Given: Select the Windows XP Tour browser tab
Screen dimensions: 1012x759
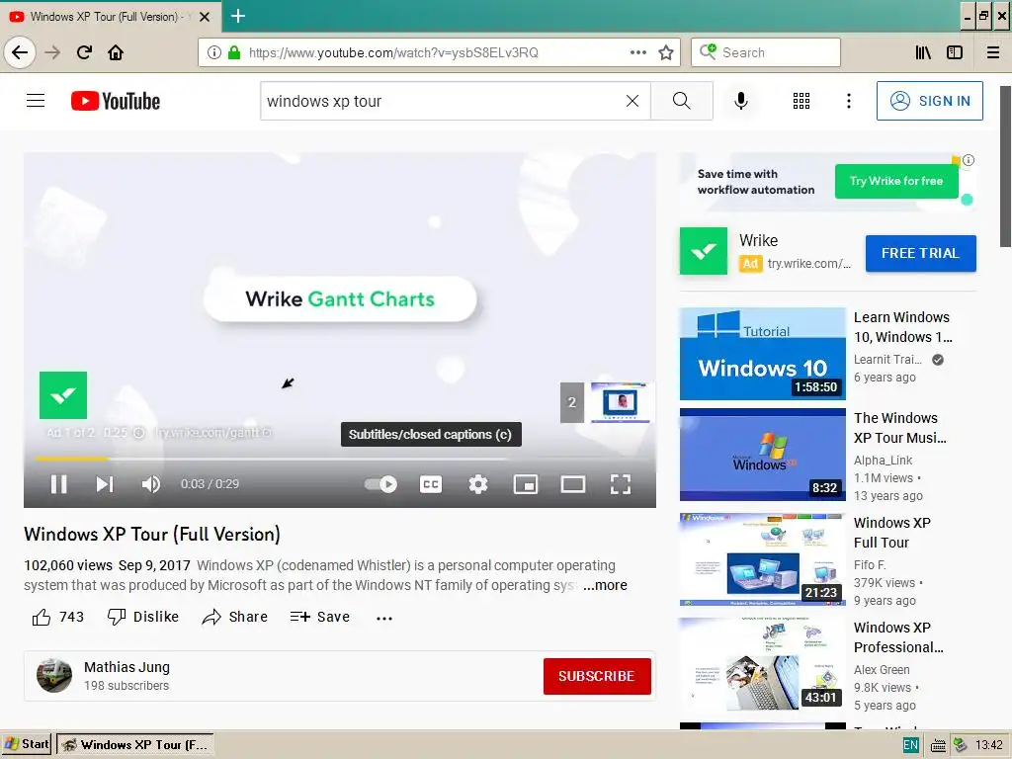Looking at the screenshot, I should [111, 17].
